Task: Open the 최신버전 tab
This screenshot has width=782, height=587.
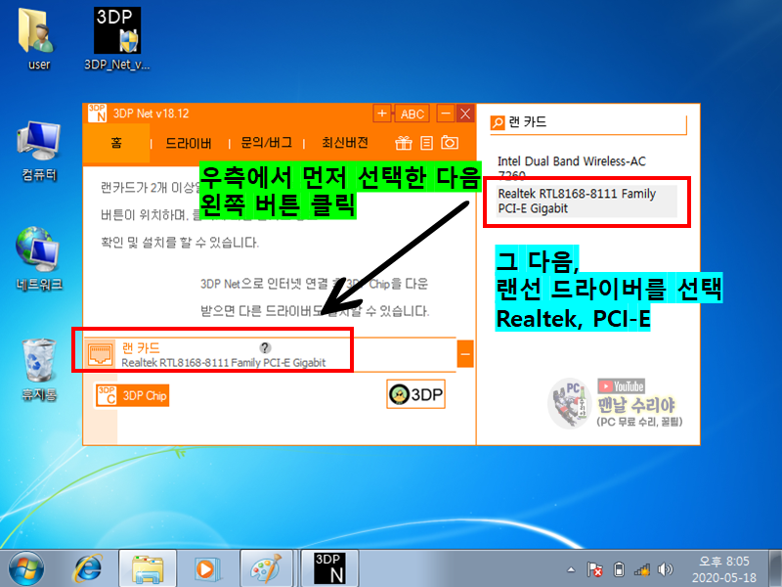Action: [x=345, y=143]
